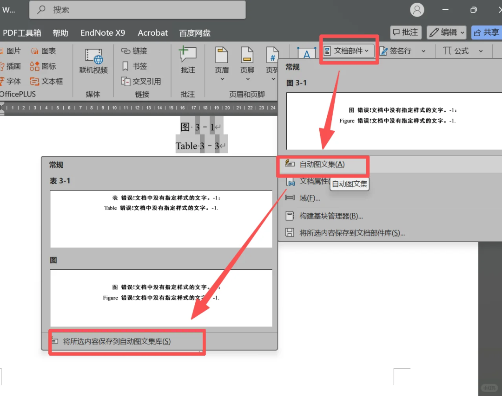Insert a 批注 comment from the ribbon
The image size is (502, 396).
point(188,60)
